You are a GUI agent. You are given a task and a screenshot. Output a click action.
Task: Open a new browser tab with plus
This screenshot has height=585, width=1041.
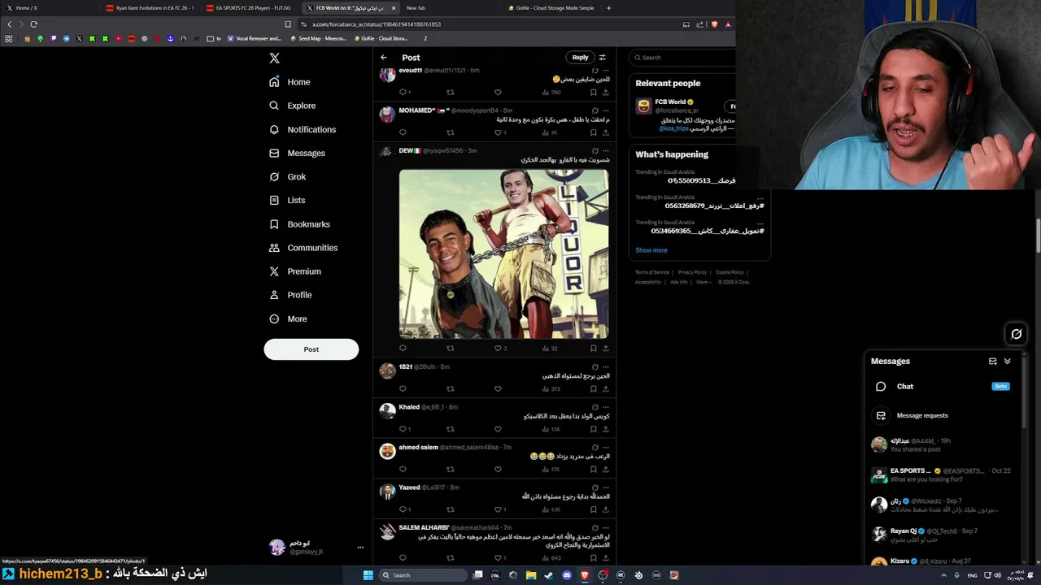tap(608, 8)
